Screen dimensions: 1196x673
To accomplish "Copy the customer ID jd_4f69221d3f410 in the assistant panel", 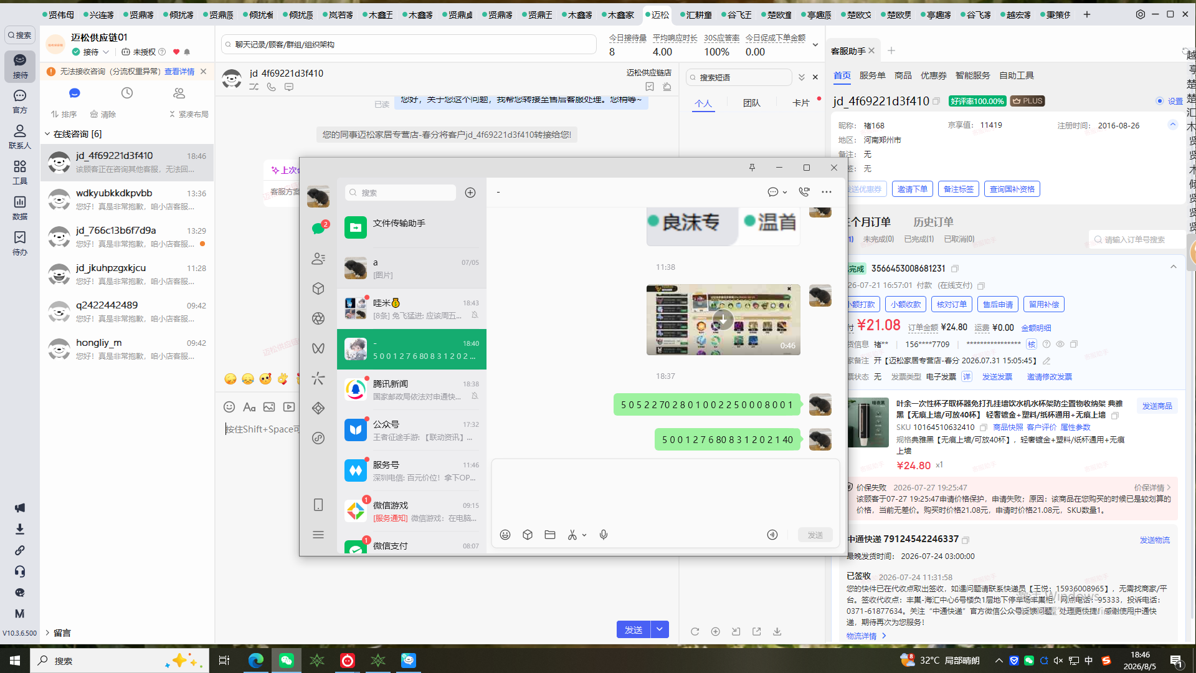I will (x=936, y=102).
